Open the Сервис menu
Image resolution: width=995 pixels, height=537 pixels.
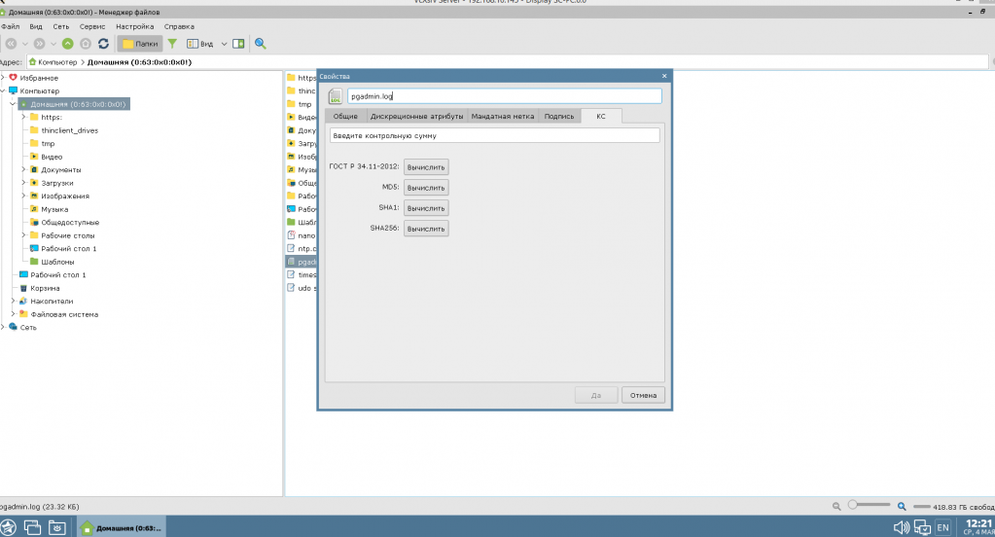click(x=92, y=26)
